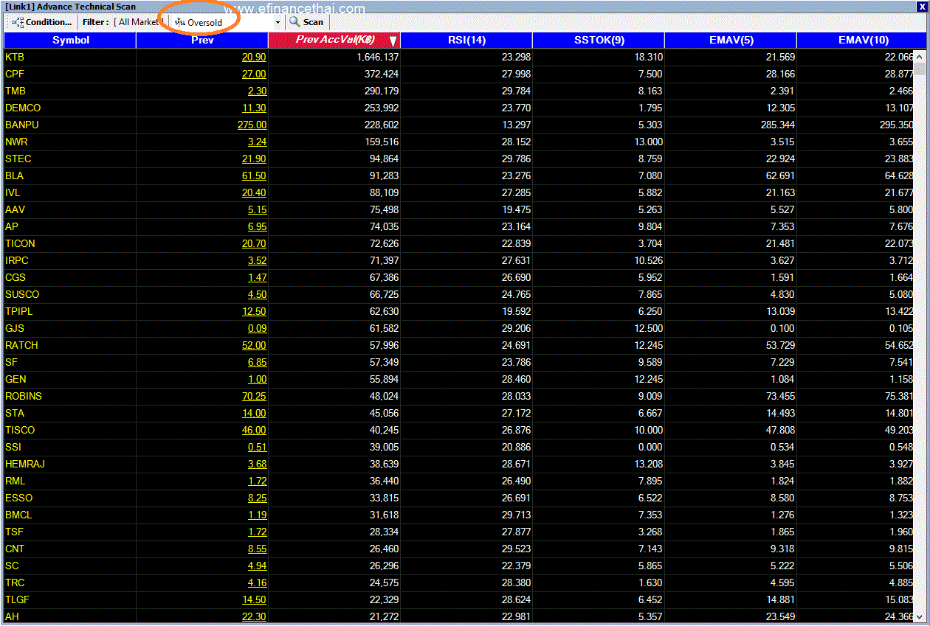Open the 6.85 Prev price link for SF

257,362
